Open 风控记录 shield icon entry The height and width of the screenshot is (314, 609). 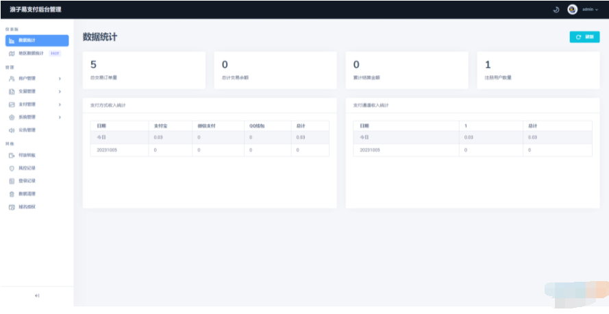coord(12,168)
